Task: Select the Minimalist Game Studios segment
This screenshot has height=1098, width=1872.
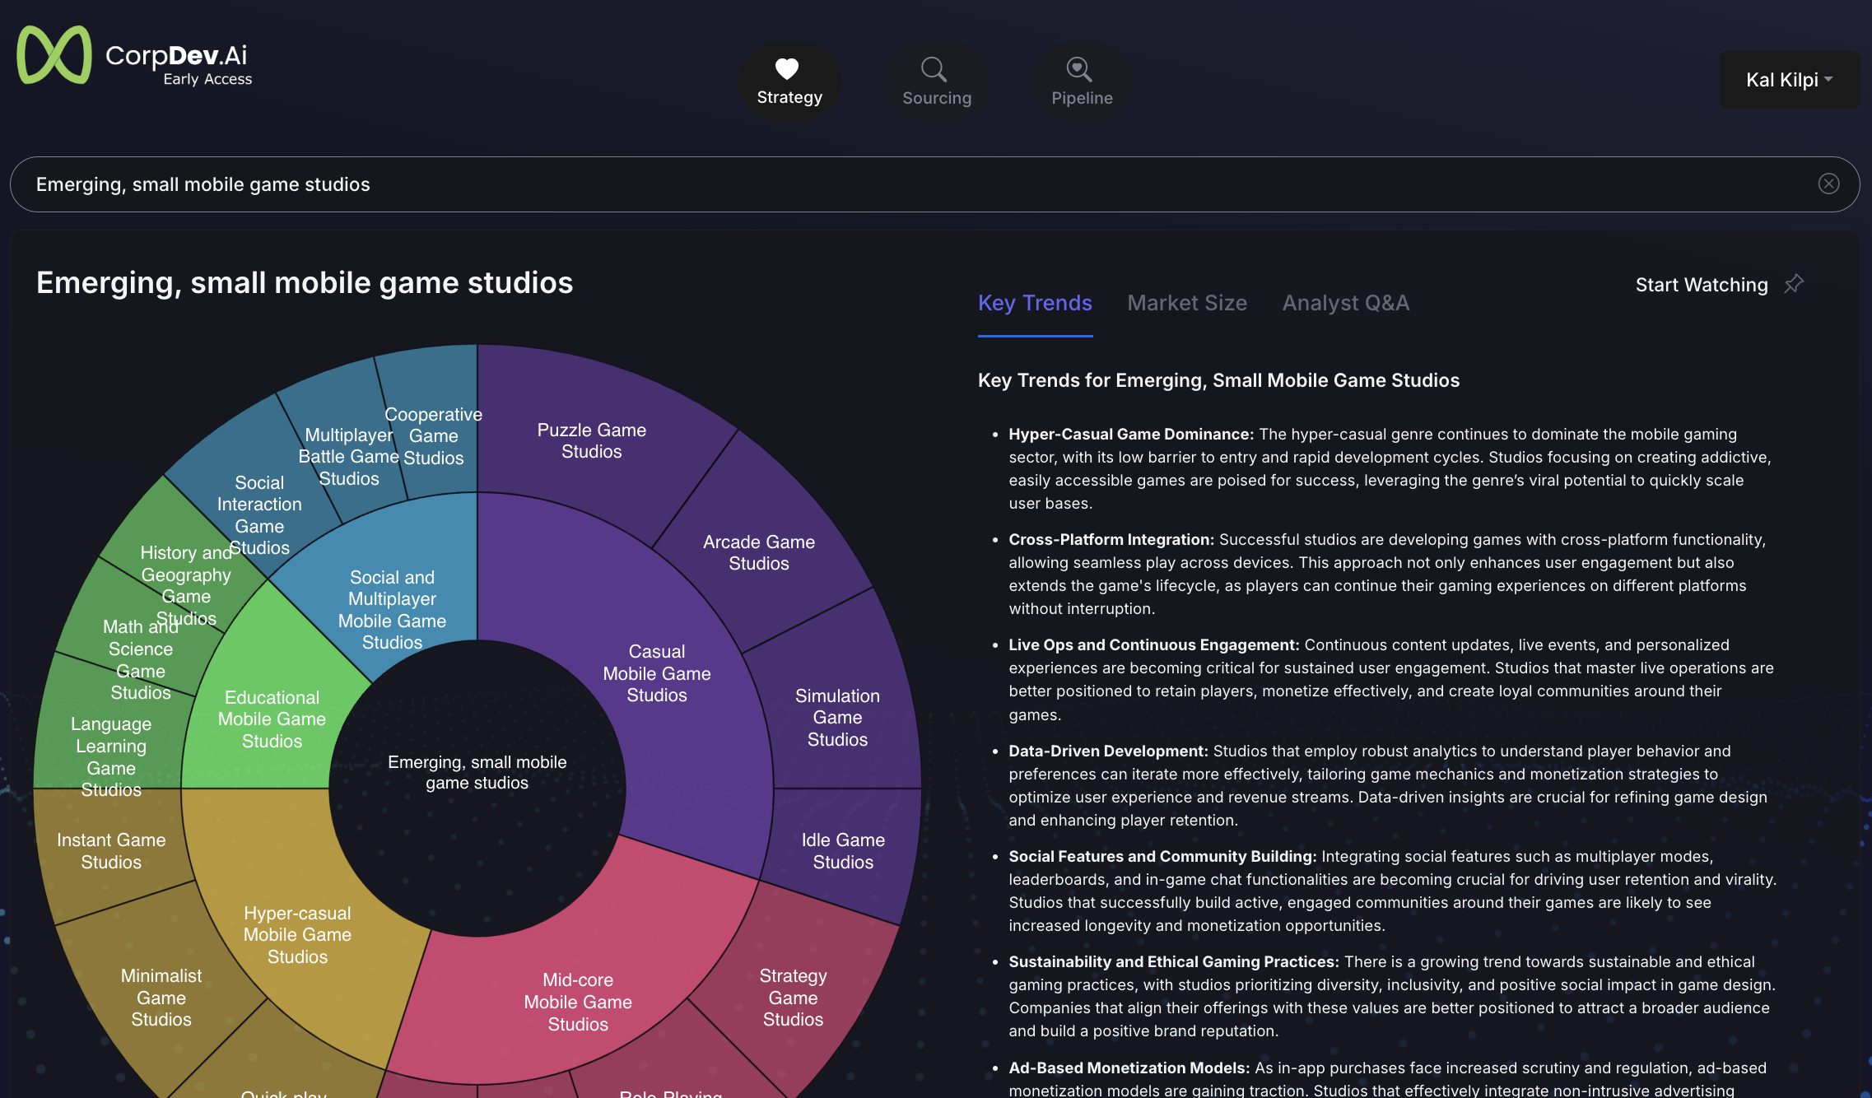Action: [161, 997]
